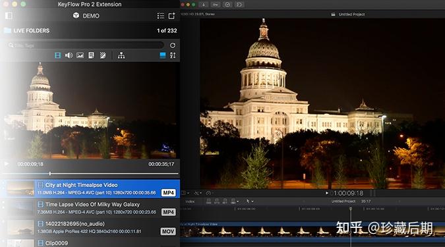
Task: Play the KeyFlow preview clip
Action: [x=7, y=164]
